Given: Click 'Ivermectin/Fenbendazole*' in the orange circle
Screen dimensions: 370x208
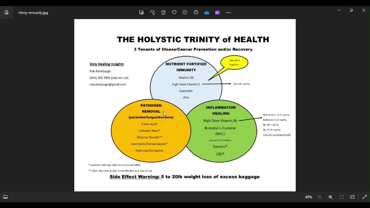Looking at the screenshot, I should pos(149,144).
